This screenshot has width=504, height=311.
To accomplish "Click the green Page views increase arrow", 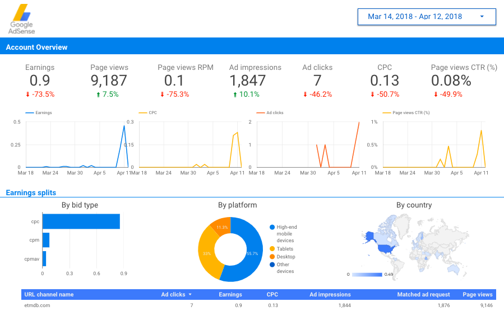I will (98, 95).
